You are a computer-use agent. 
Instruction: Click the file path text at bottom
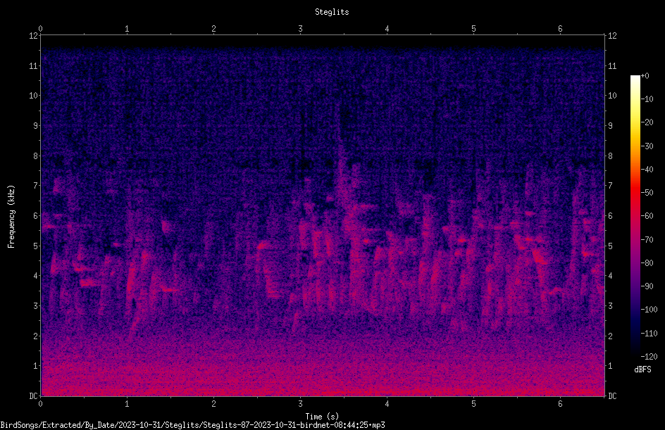point(192,425)
